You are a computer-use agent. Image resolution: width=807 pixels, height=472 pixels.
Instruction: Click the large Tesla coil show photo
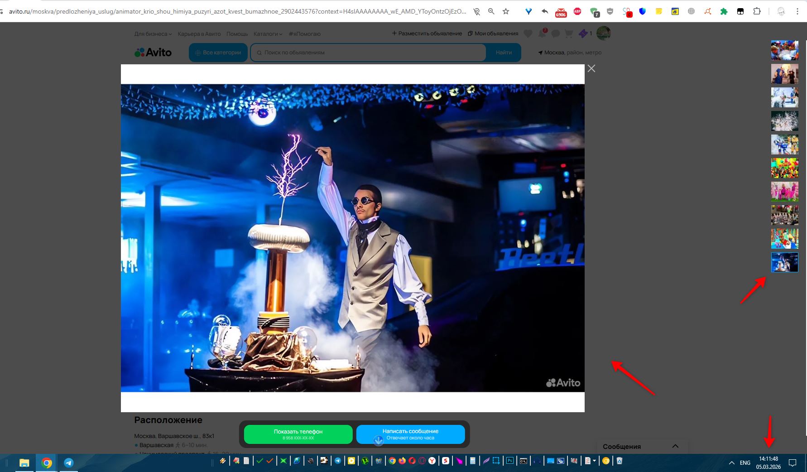coord(352,238)
